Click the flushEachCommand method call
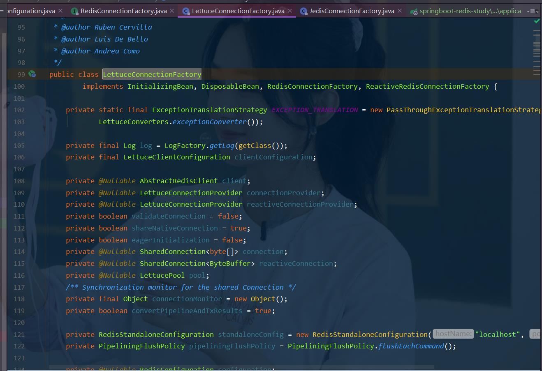The width and height of the screenshot is (542, 371). click(411, 346)
